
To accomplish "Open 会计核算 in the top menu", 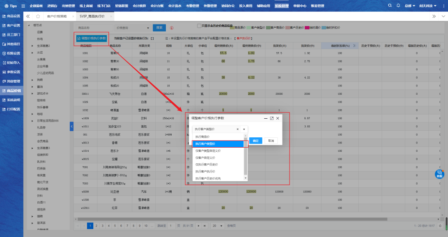I will tap(139, 6).
